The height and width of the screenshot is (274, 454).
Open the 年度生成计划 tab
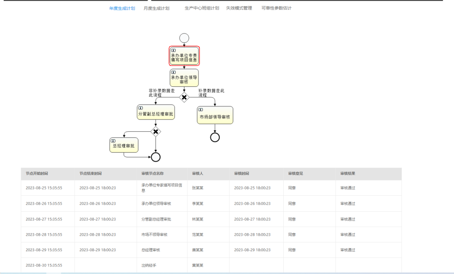point(122,8)
